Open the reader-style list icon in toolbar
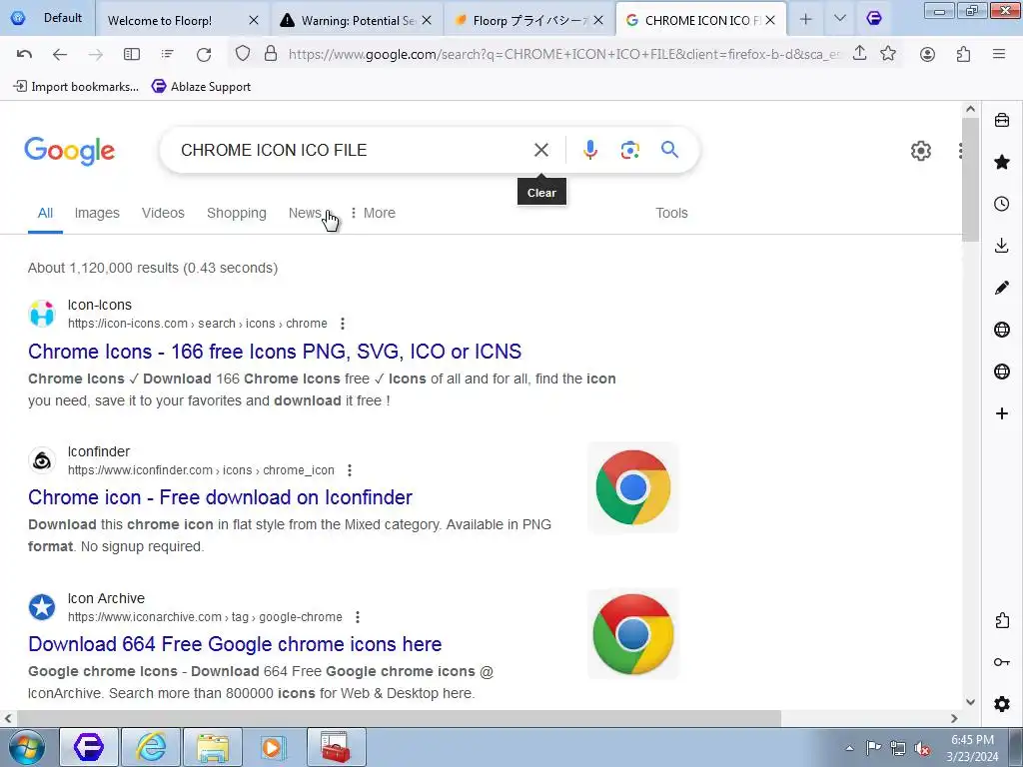Screen dimensions: 1023x767 coord(168,54)
